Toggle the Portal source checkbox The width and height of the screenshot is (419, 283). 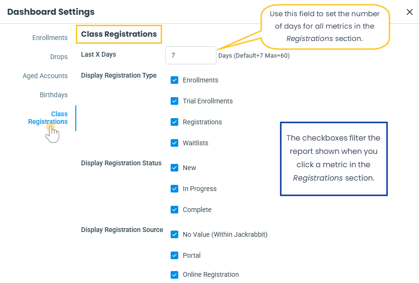[x=174, y=255]
